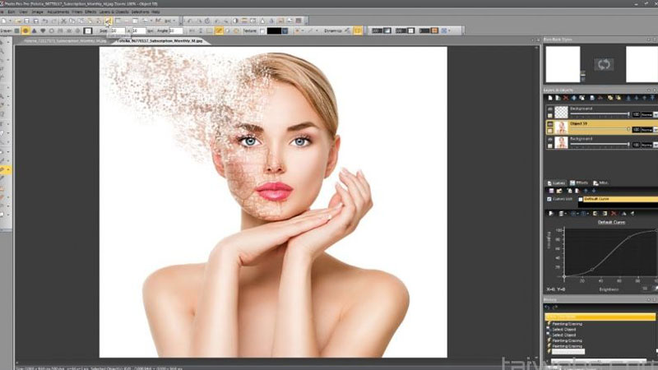Click the undo arrow in the History panel

coord(547,308)
